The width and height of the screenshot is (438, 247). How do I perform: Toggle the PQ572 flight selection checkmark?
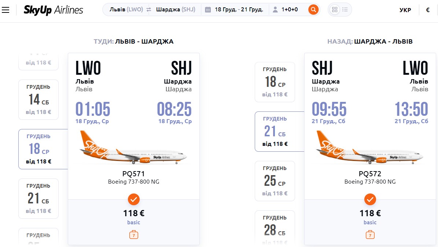[370, 199]
